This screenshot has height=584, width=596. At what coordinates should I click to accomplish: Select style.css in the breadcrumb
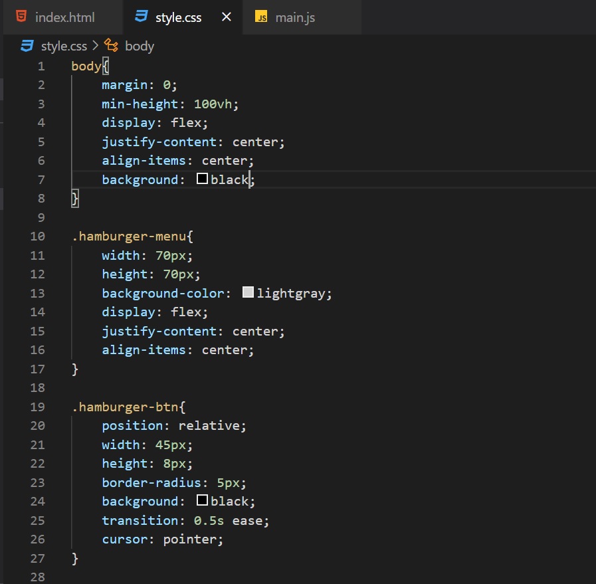point(64,47)
